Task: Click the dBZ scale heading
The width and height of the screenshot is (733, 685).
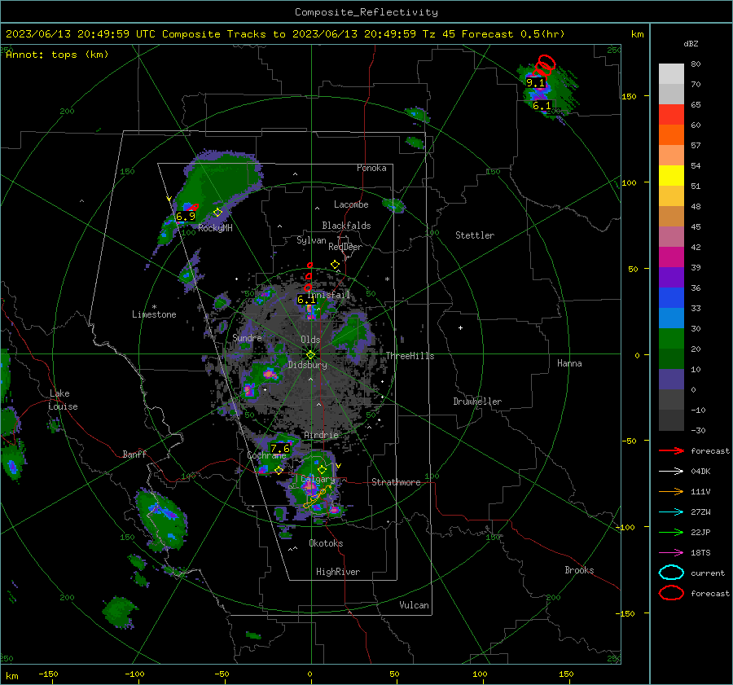Action: click(691, 43)
